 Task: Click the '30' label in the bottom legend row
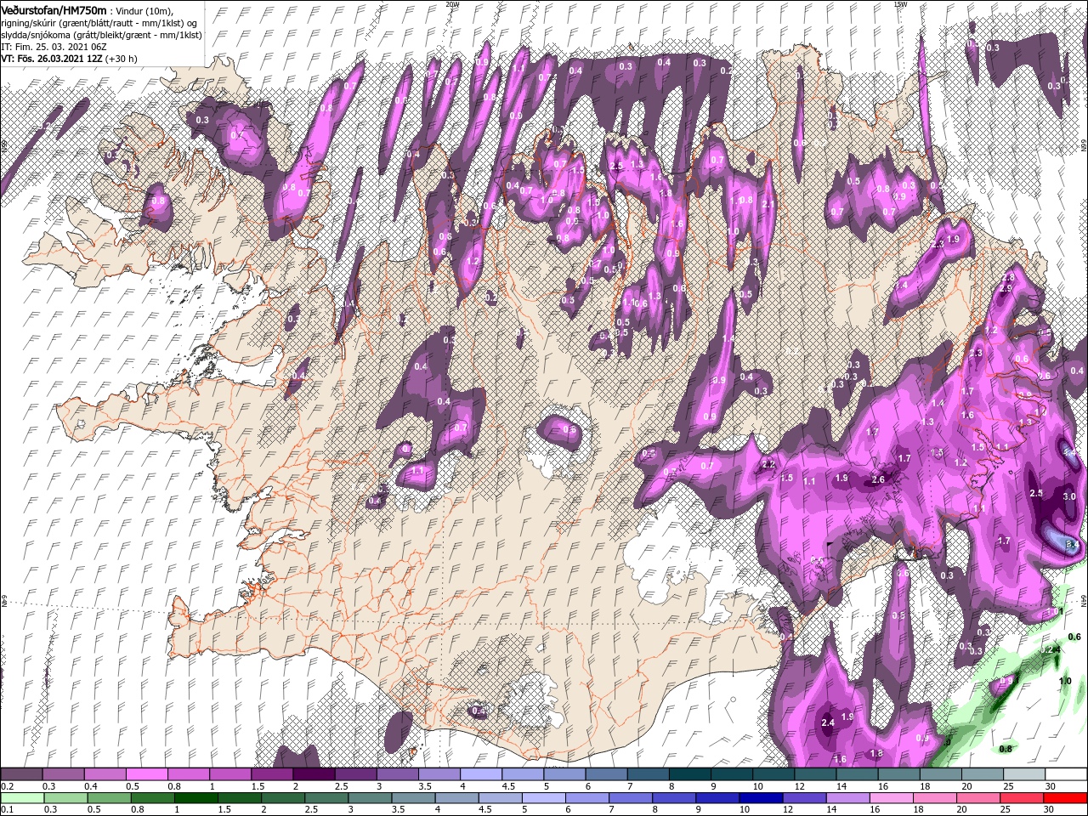[1049, 809]
